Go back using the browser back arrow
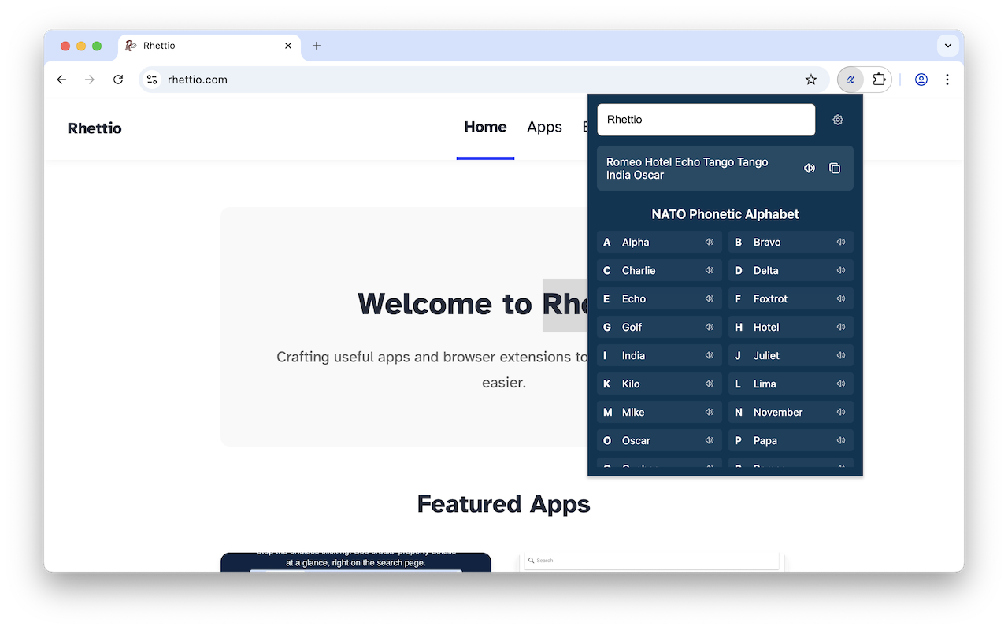The width and height of the screenshot is (1008, 630). [x=61, y=80]
